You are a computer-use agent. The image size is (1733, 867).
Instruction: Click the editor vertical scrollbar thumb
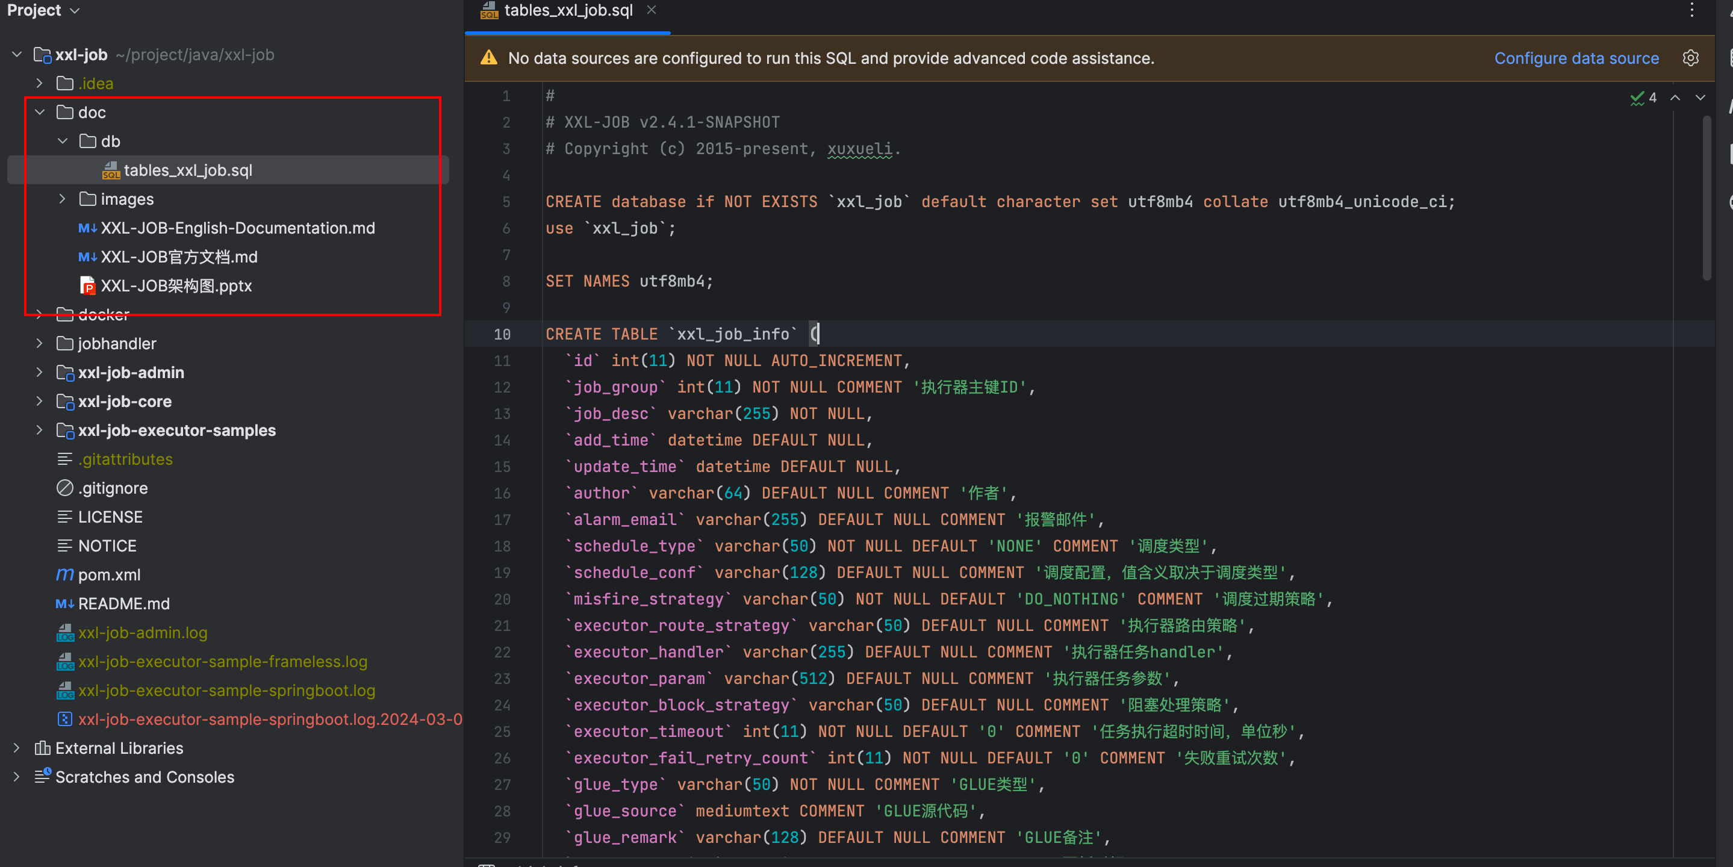point(1707,199)
